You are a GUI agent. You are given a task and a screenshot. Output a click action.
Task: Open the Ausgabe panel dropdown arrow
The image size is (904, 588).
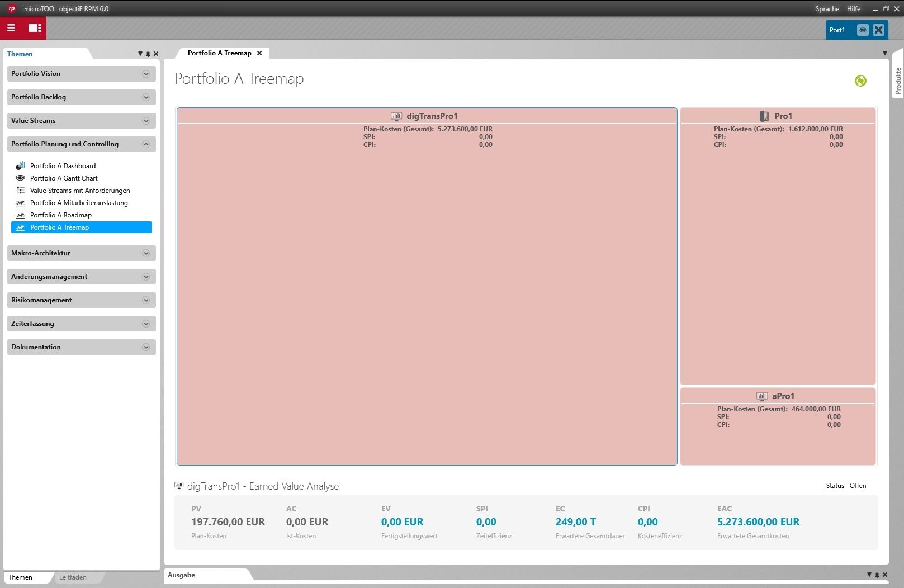coord(869,575)
